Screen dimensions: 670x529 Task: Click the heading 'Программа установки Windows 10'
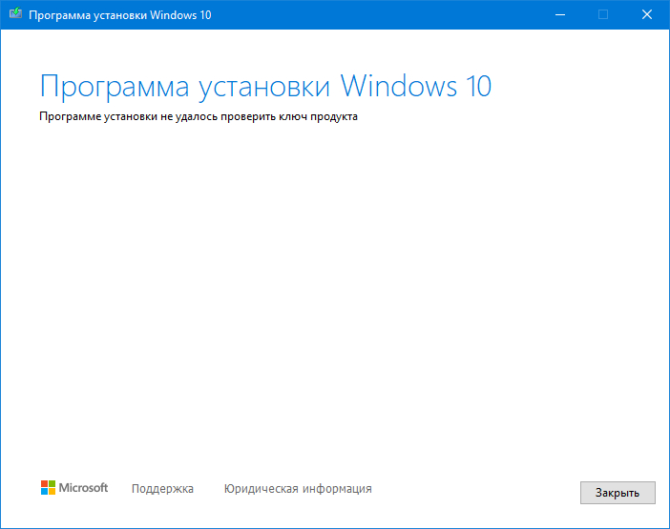[265, 87]
